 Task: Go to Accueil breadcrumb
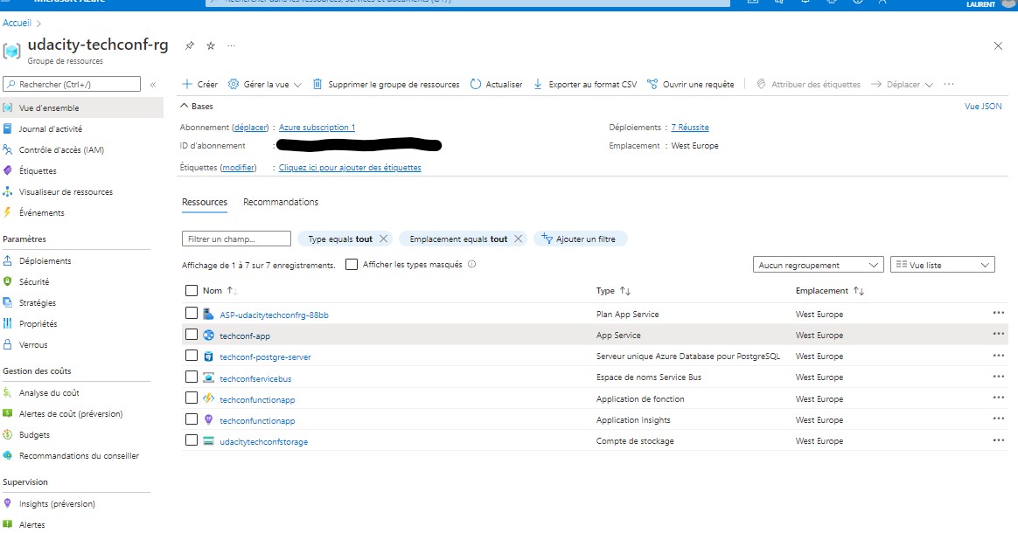point(17,23)
